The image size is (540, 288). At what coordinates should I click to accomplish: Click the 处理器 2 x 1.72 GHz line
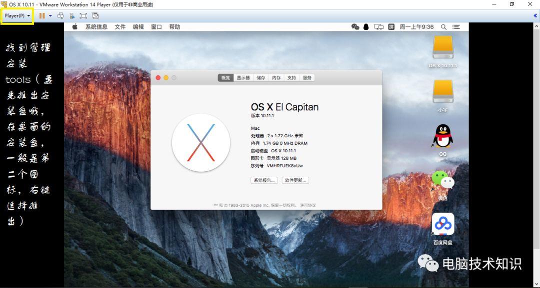tap(277, 136)
